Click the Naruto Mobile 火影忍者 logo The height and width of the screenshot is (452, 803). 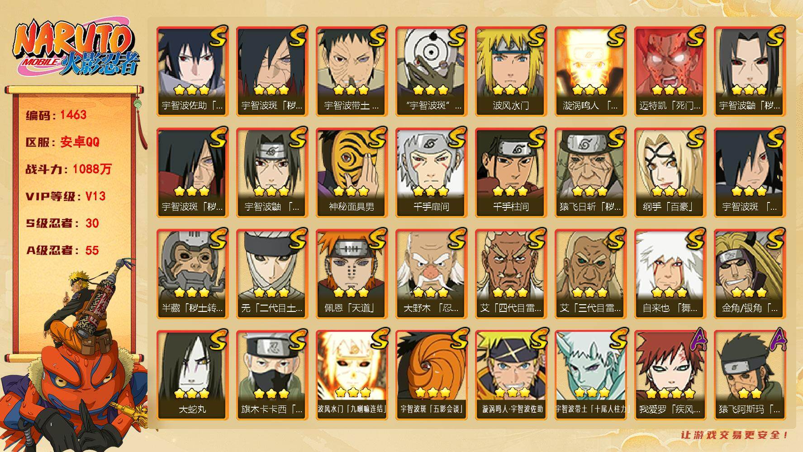point(76,48)
